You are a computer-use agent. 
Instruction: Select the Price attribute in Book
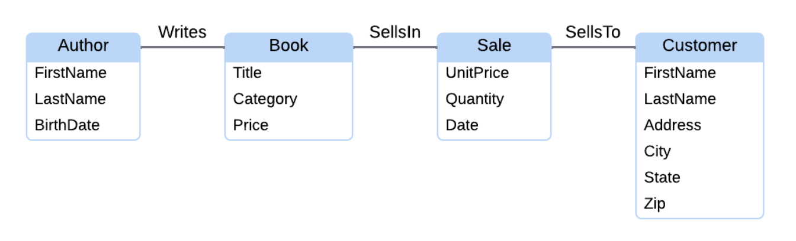(x=251, y=125)
